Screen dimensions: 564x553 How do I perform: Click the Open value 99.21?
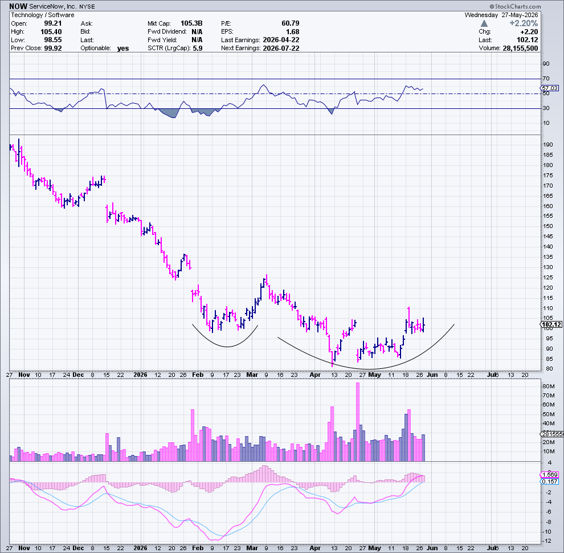click(53, 23)
